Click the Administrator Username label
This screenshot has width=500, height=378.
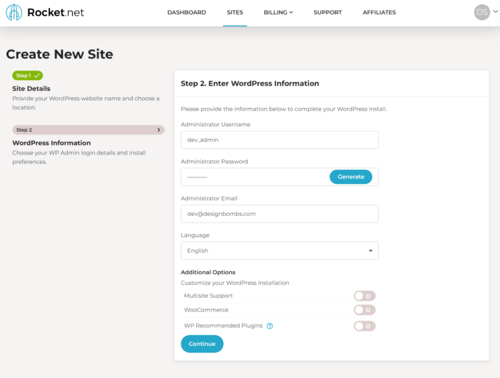click(215, 125)
